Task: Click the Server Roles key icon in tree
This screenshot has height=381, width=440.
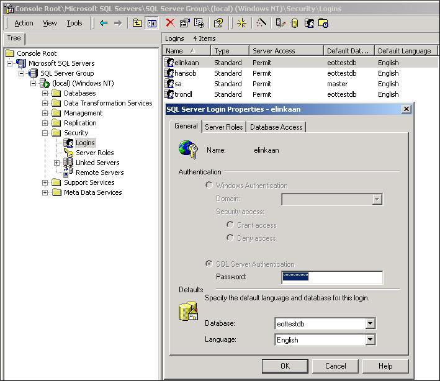Action: 68,153
